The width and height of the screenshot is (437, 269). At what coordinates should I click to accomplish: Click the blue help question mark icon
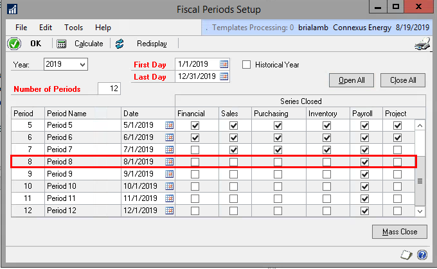422,255
